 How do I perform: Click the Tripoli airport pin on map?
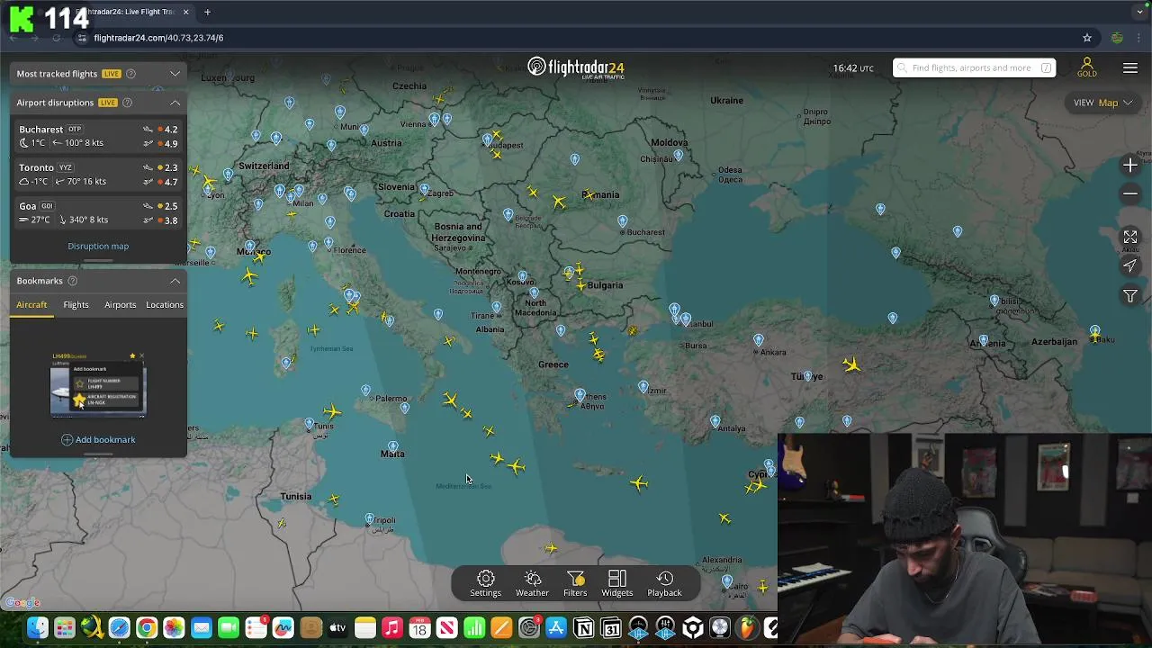[369, 518]
